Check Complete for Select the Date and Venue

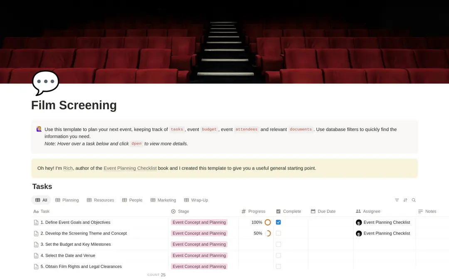coord(278,255)
